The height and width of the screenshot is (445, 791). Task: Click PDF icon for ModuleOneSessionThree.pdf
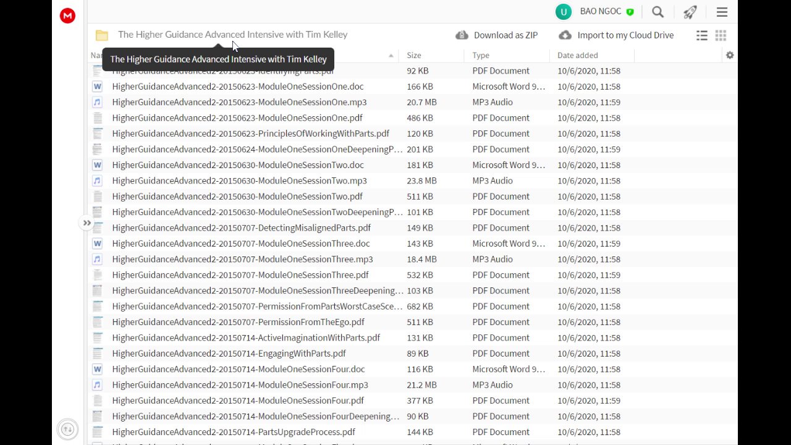97,275
